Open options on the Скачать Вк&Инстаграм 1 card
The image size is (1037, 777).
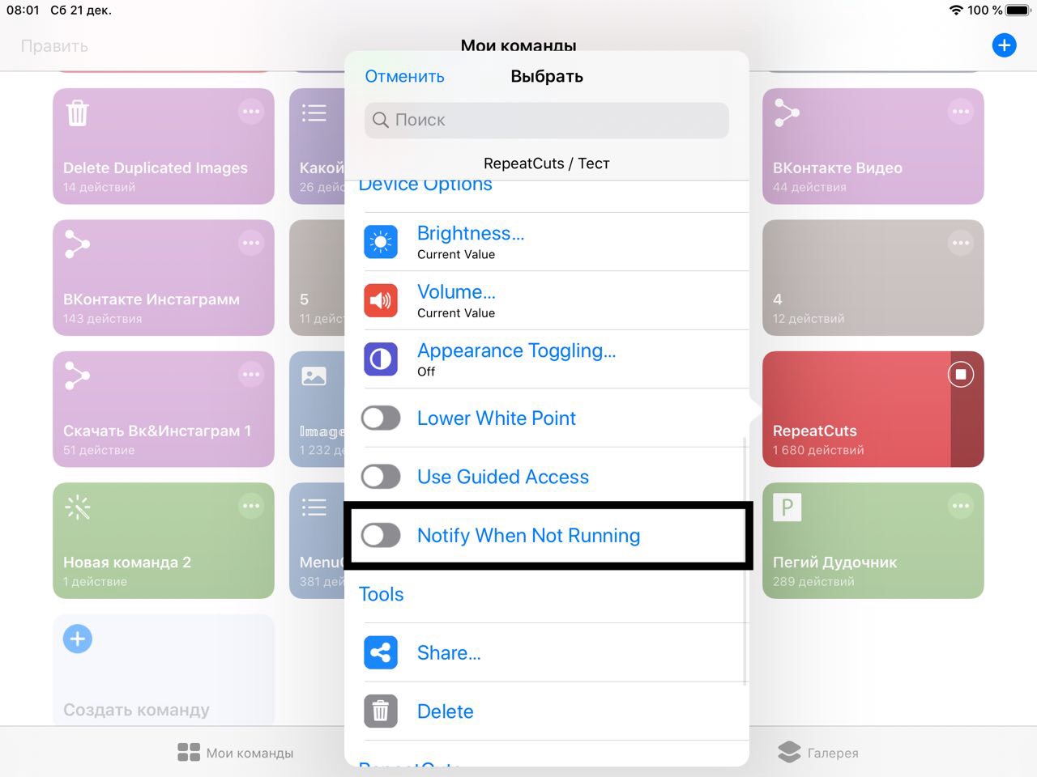tap(251, 374)
